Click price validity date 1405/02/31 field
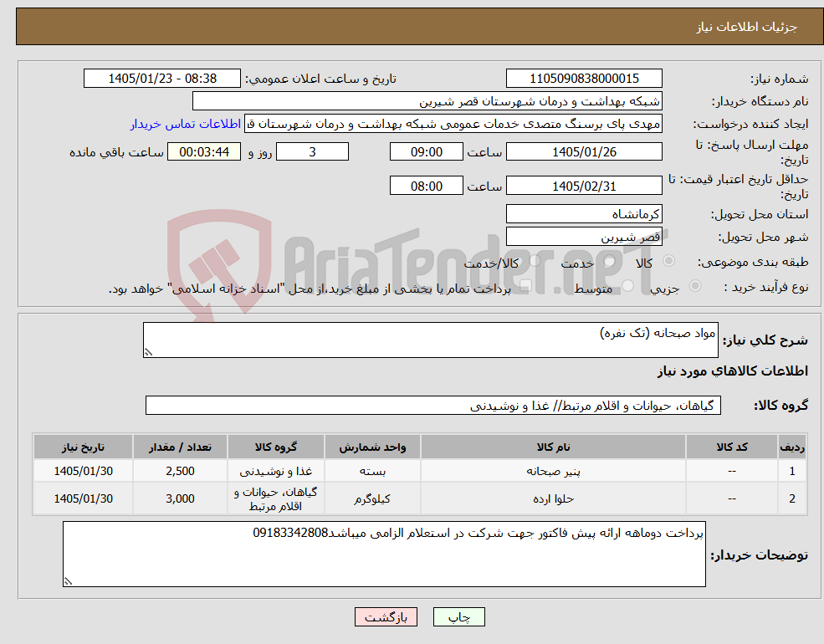Image resolution: width=824 pixels, height=644 pixels. point(584,186)
